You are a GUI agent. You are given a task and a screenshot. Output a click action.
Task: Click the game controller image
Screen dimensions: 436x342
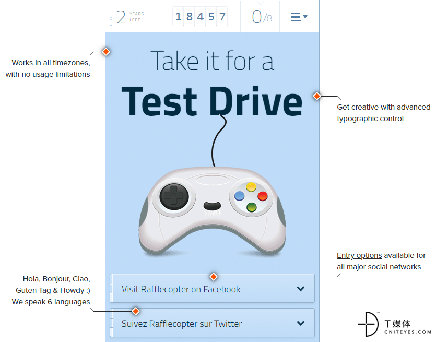213,211
